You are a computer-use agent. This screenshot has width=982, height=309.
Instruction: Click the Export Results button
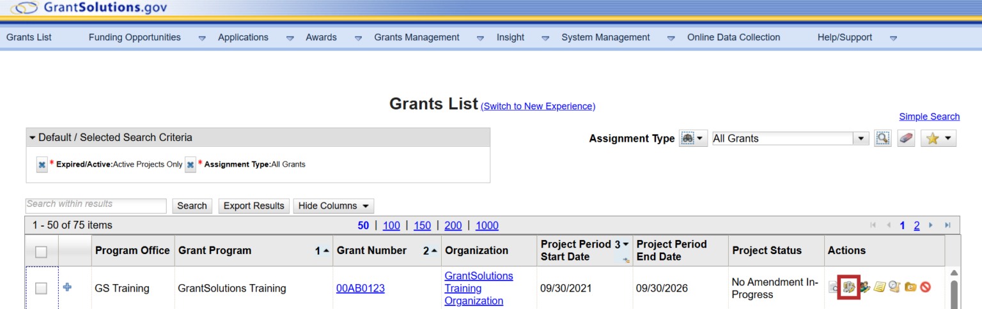(x=254, y=206)
